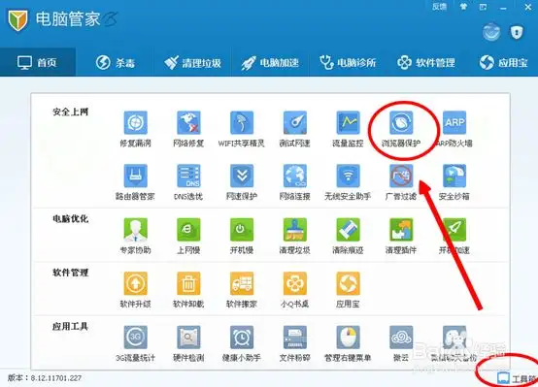The width and height of the screenshot is (538, 387).
Task: Go to the 杀毒 antivirus tab
Action: click(115, 62)
